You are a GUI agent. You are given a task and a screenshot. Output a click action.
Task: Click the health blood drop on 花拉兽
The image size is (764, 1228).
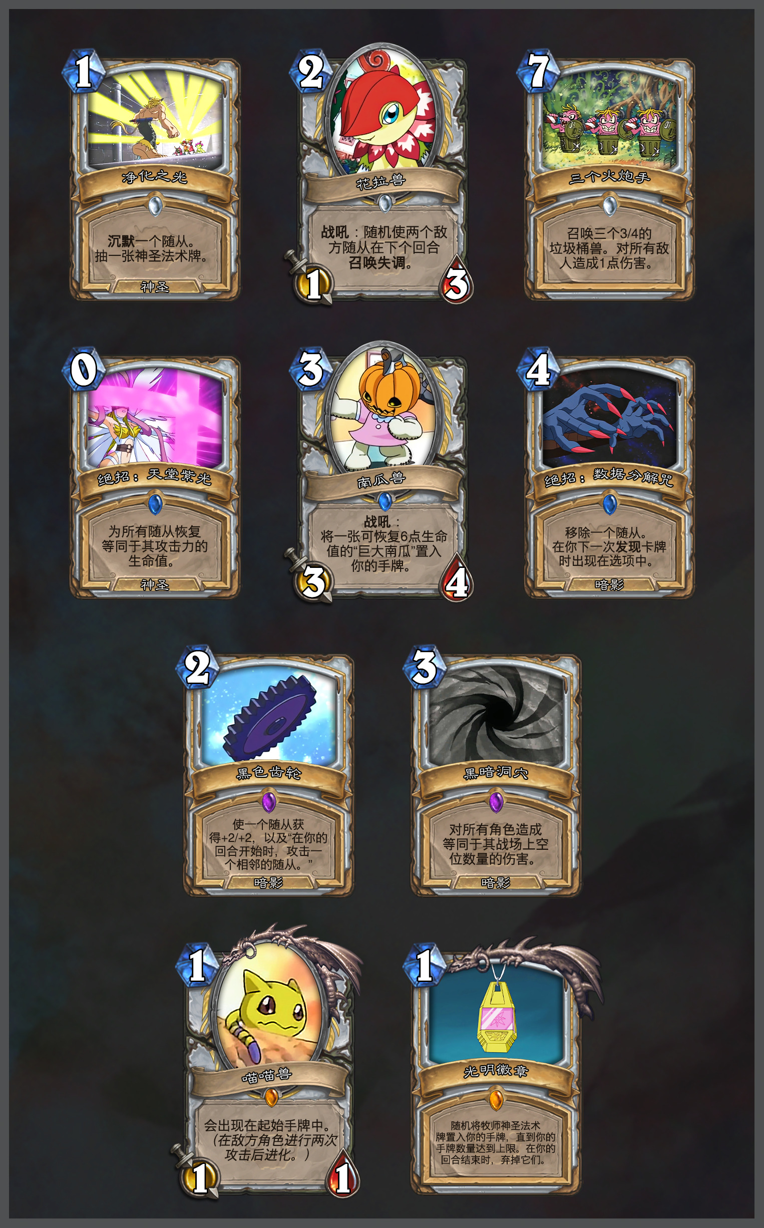(456, 281)
